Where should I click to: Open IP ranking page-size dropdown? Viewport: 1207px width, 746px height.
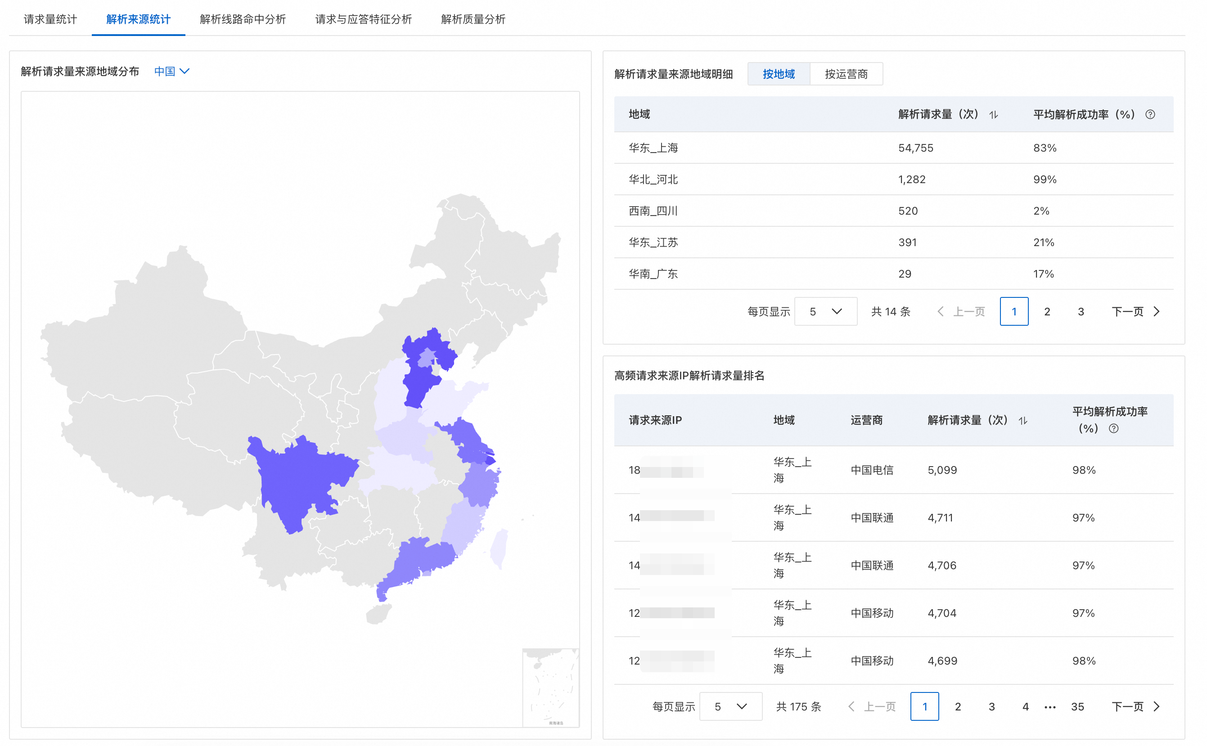730,706
